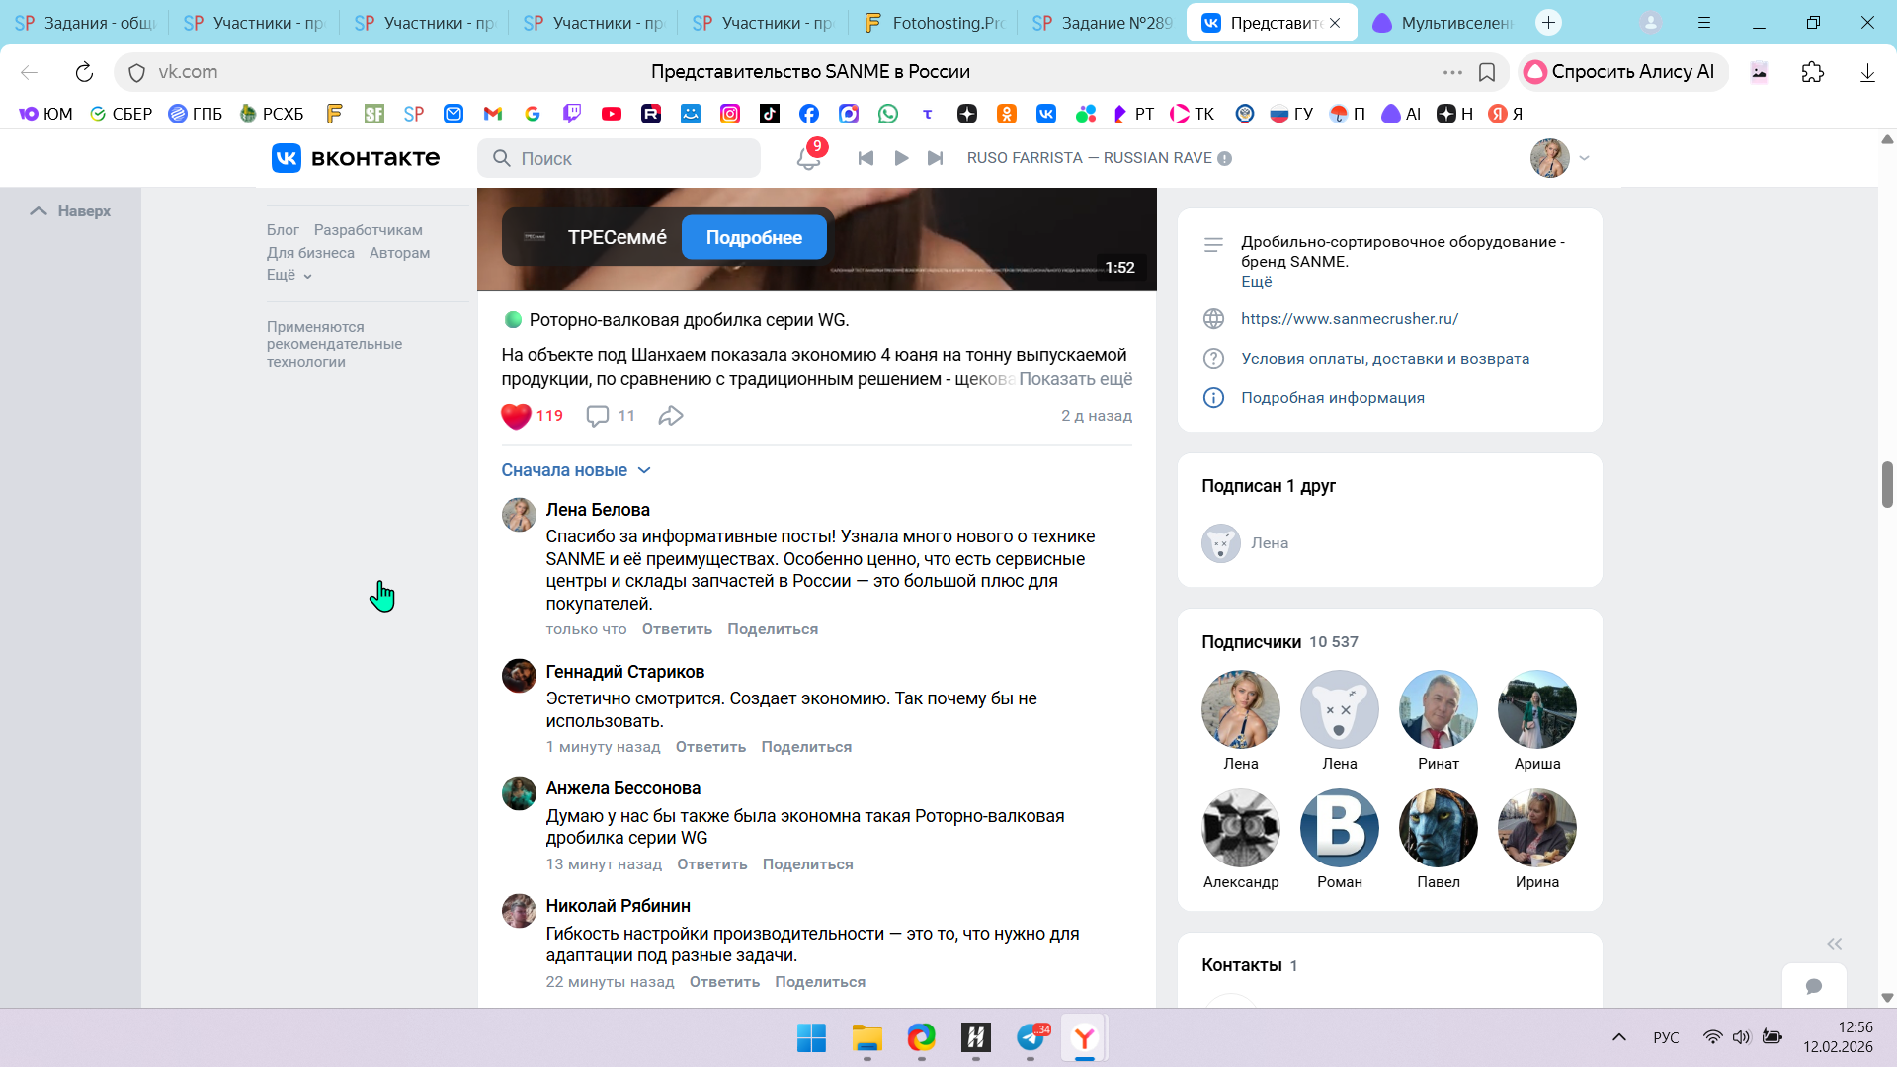Go to the previous track in the header
Image resolution: width=1897 pixels, height=1067 pixels.
point(866,158)
